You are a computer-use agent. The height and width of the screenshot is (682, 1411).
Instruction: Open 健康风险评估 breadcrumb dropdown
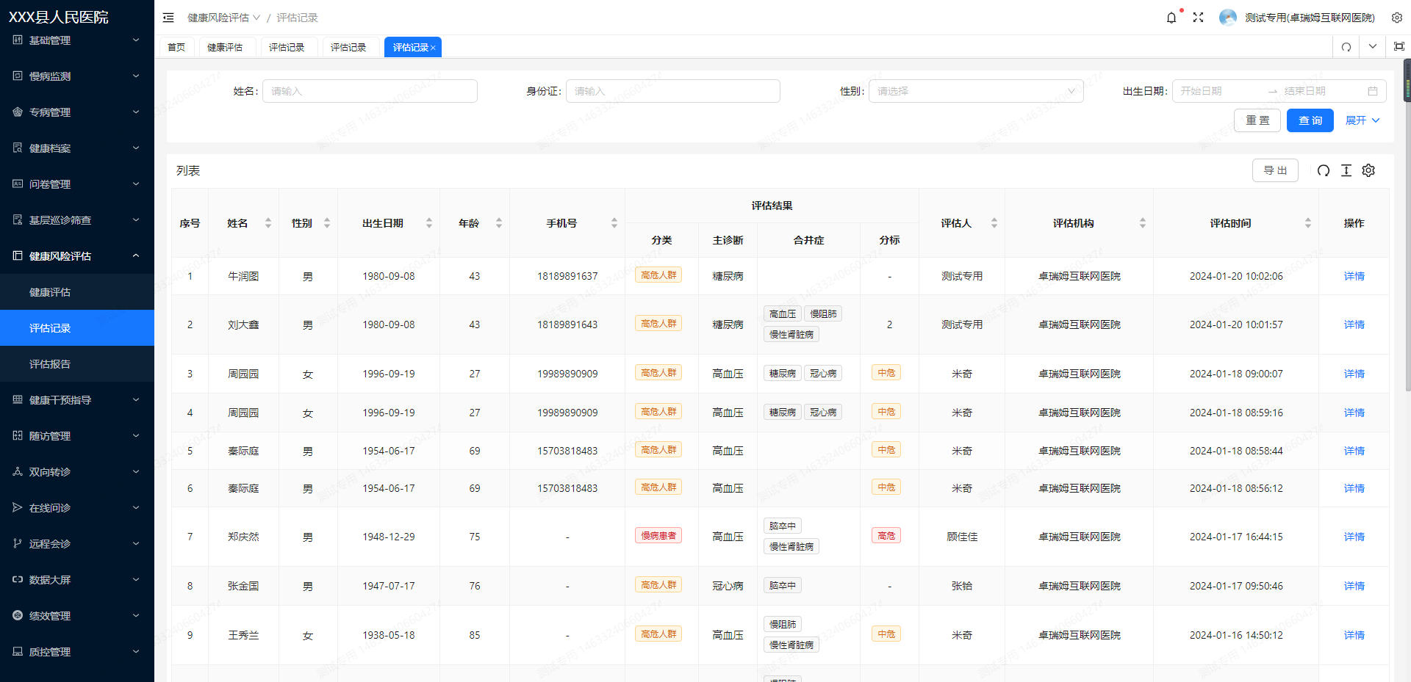[223, 18]
